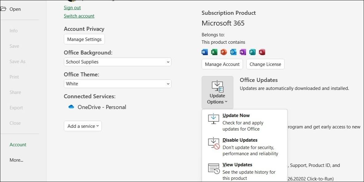Image resolution: width=364 pixels, height=182 pixels.
Task: Choose Update Now from the menu
Action: coord(244,122)
